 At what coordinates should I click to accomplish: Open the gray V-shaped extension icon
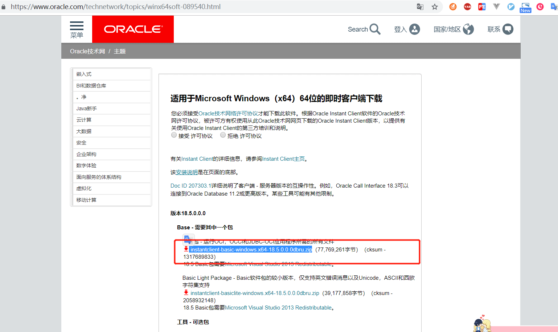tap(496, 7)
